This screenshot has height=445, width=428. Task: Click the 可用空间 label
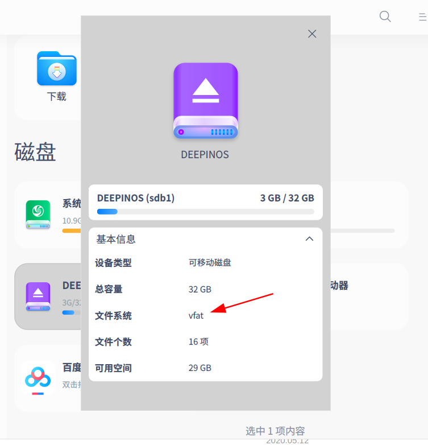[x=113, y=368]
